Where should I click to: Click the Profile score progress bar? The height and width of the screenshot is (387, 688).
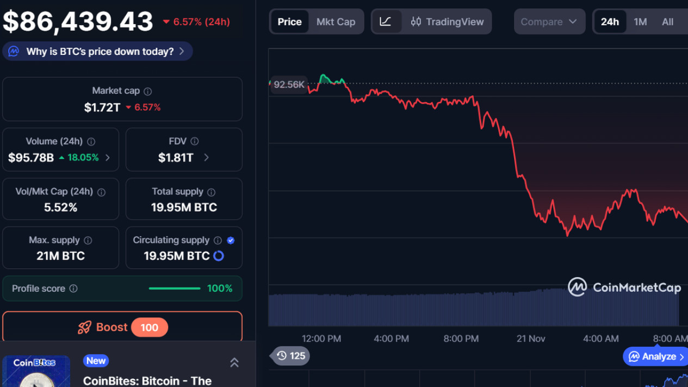(x=175, y=288)
